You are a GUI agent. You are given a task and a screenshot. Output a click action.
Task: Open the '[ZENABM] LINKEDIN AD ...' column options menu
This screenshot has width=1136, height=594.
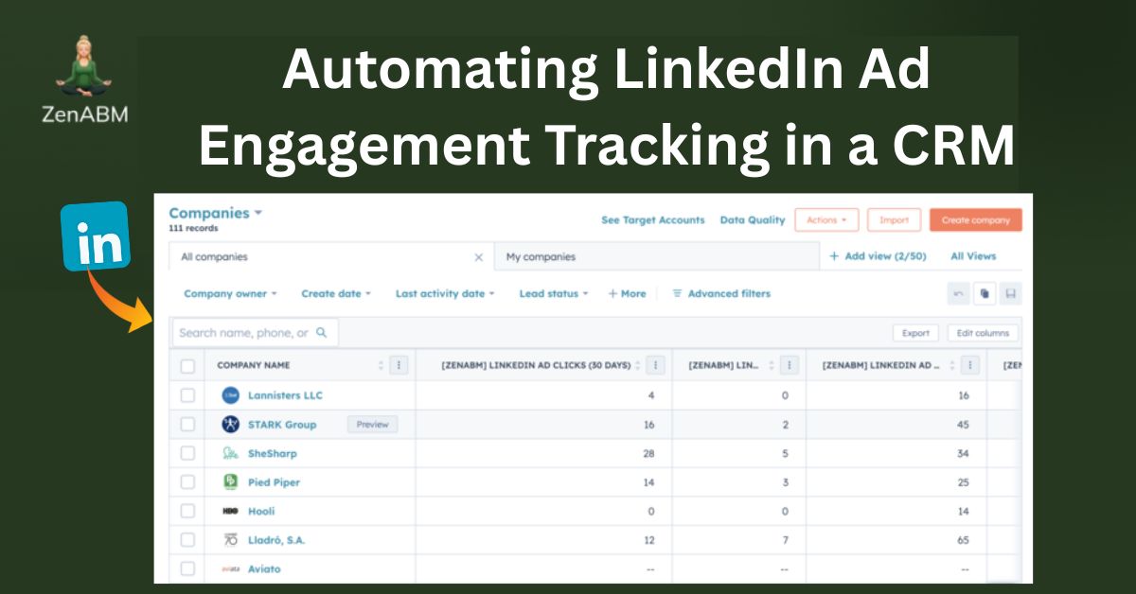969,365
